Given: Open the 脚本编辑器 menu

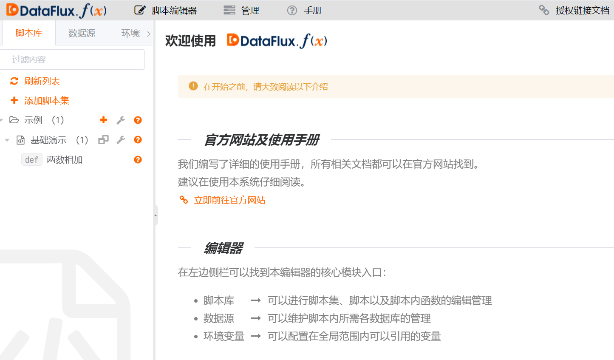Looking at the screenshot, I should point(166,10).
